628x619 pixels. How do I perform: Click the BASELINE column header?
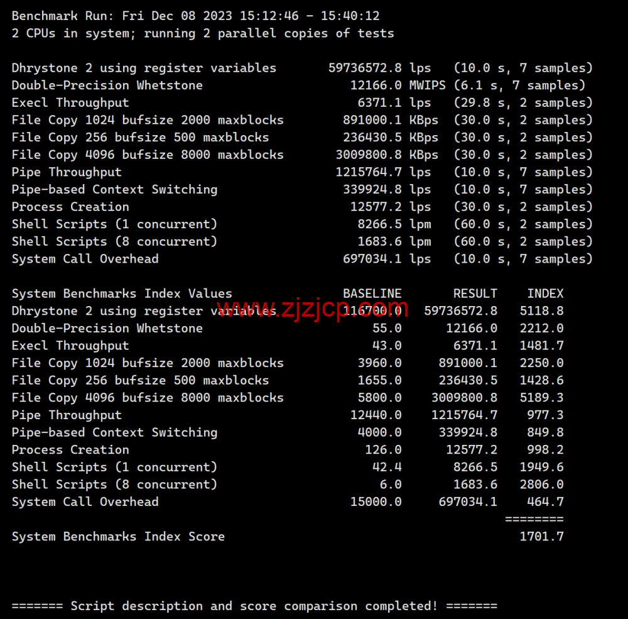372,293
